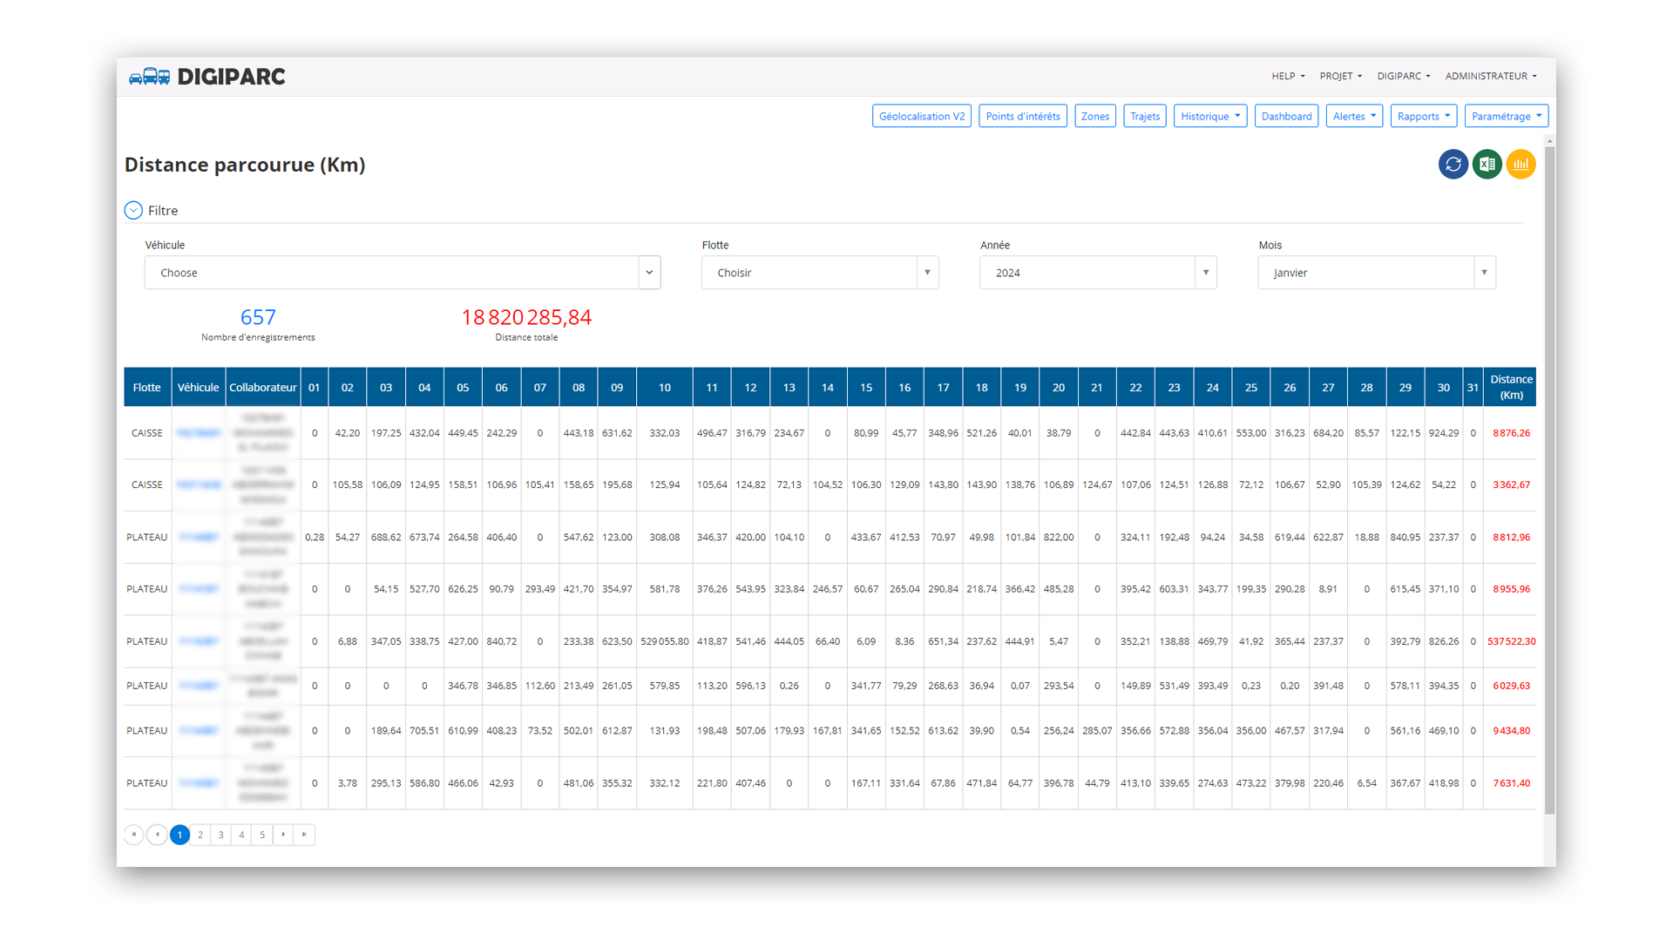Collapse the Filtre section chevron
The height and width of the screenshot is (941, 1673).
click(x=133, y=210)
